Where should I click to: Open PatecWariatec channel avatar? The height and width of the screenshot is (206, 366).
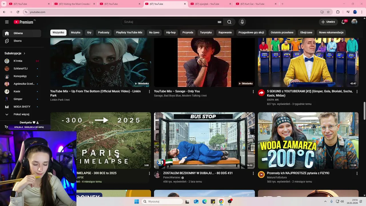coord(157,175)
